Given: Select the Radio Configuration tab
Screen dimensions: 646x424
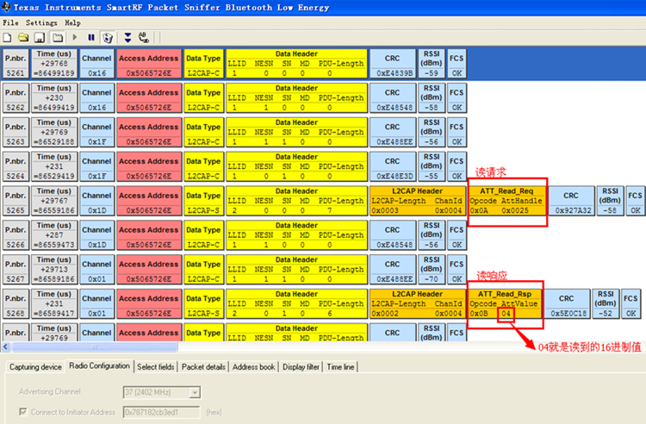Looking at the screenshot, I should pos(99,366).
